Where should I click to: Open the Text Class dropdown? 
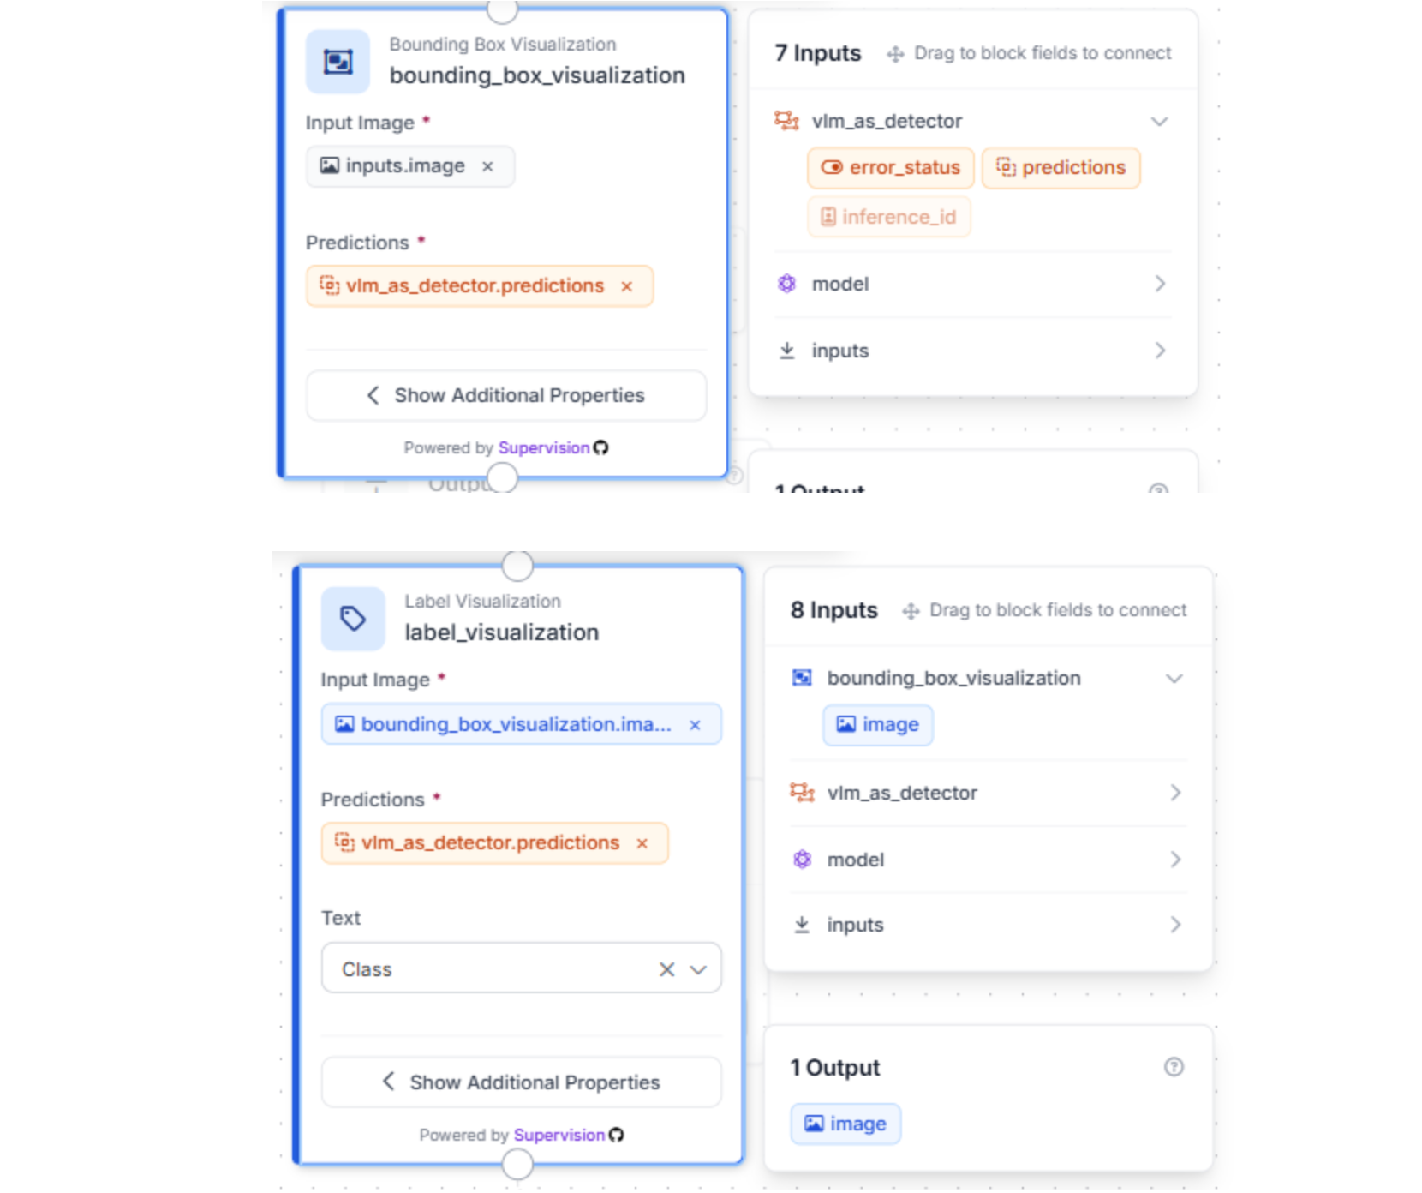click(x=699, y=969)
